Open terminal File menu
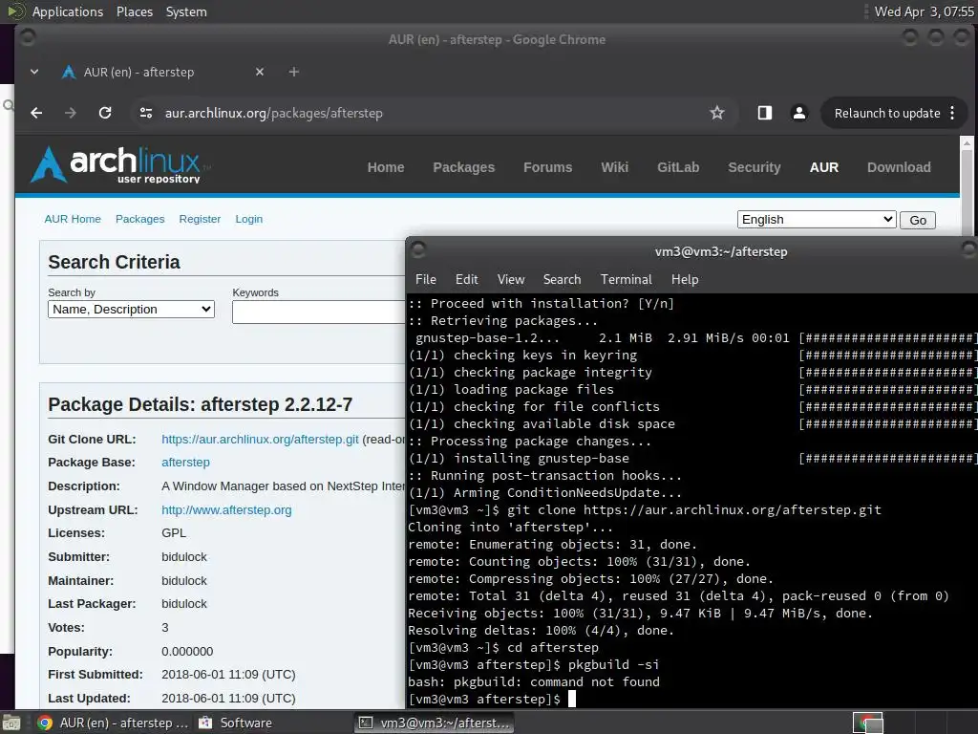Viewport: 978px width, 734px height. coord(426,280)
